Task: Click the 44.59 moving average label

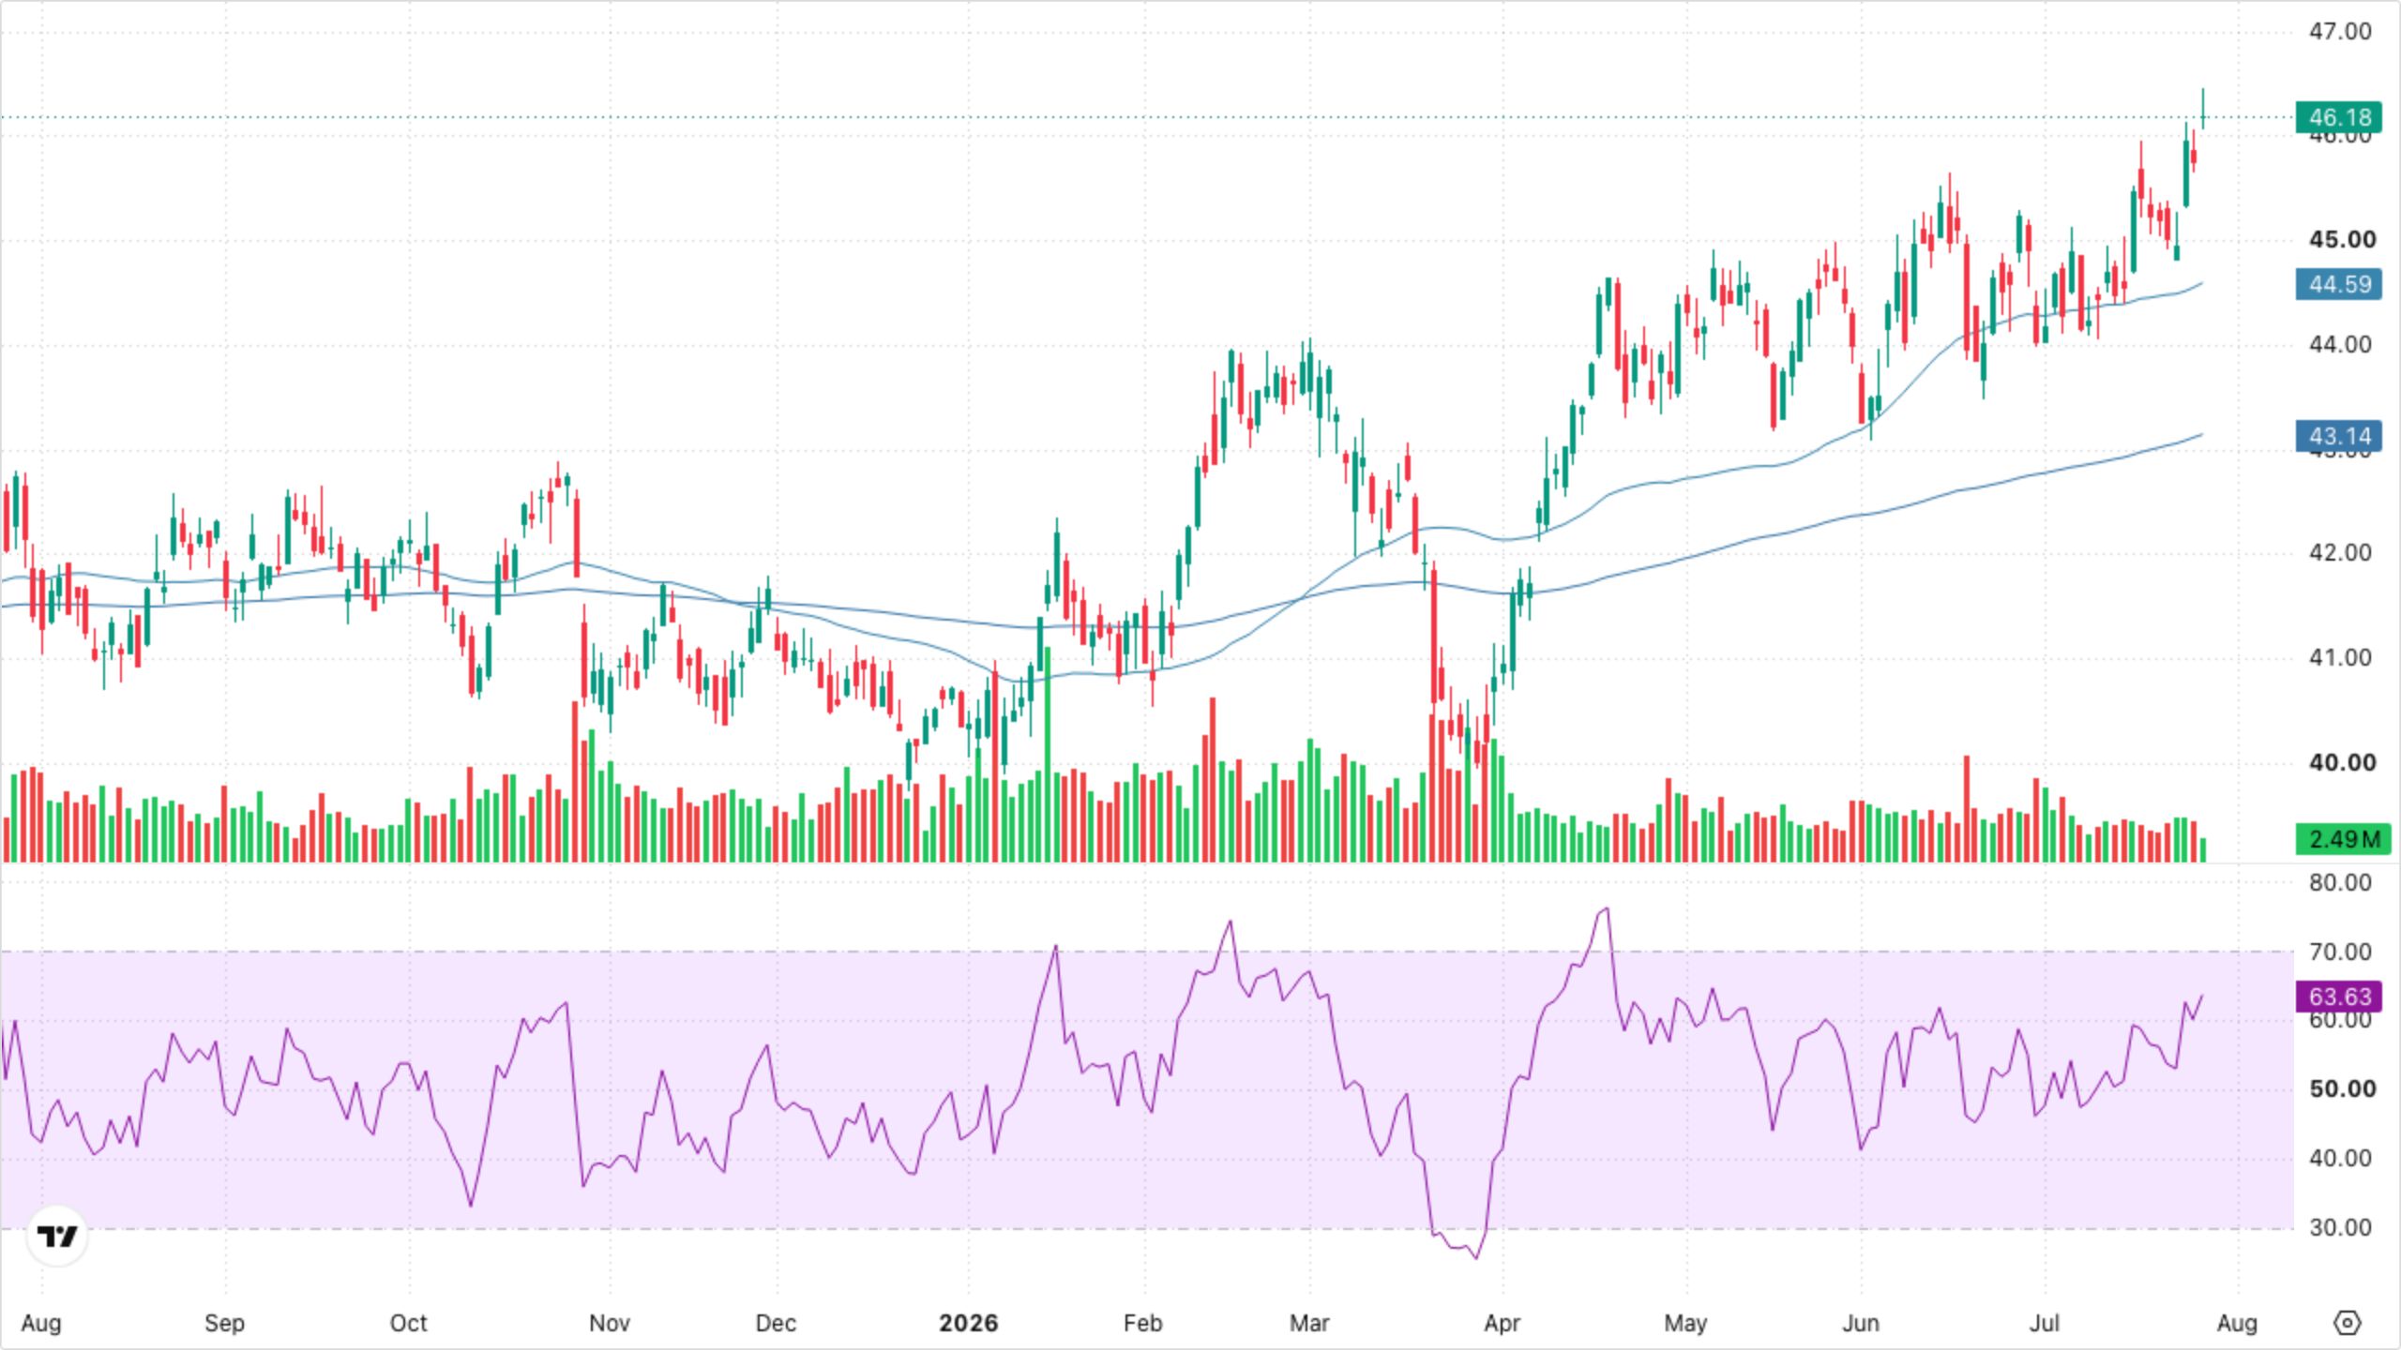Action: (x=2339, y=284)
